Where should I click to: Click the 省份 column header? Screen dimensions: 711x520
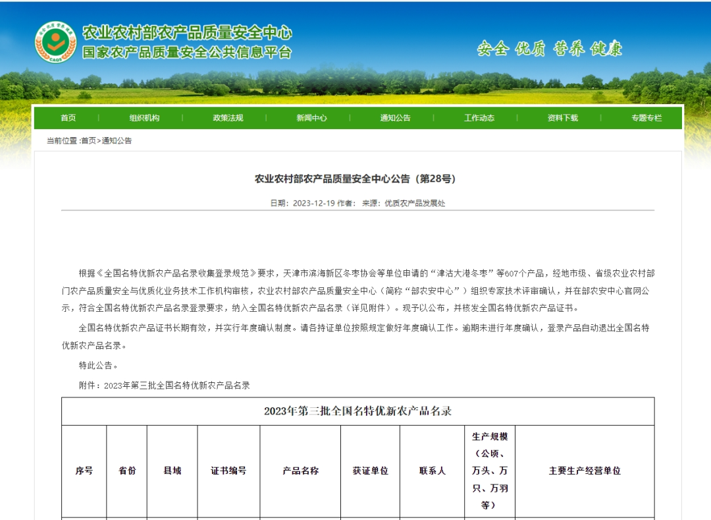pyautogui.click(x=127, y=471)
